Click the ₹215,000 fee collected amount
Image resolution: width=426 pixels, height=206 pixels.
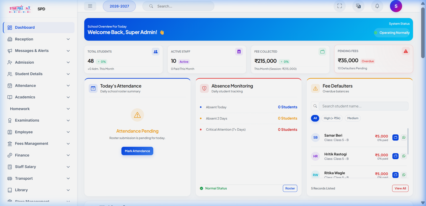coord(265,61)
